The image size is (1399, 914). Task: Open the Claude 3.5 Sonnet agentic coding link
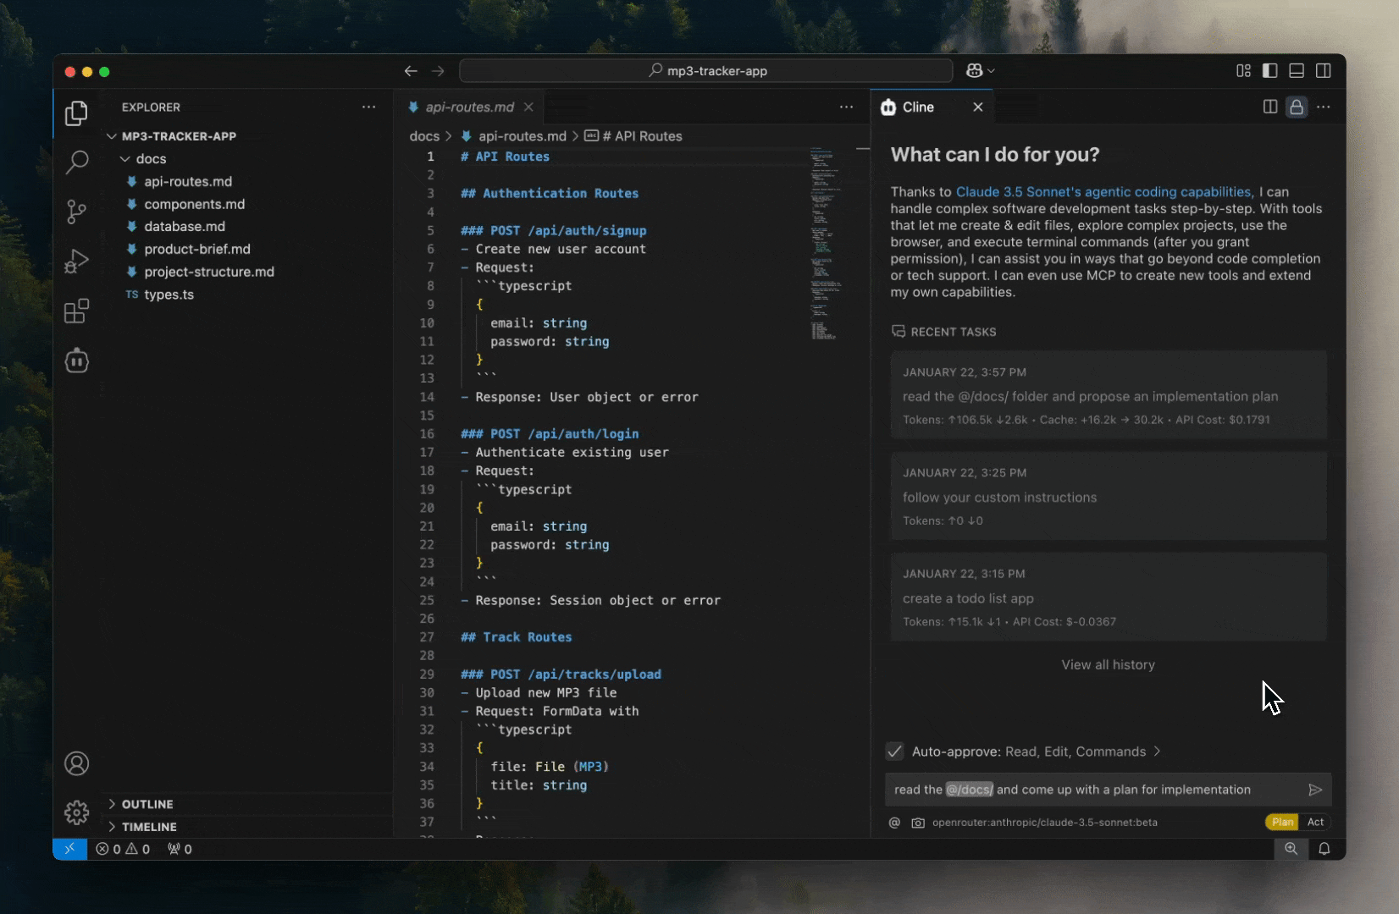(x=1104, y=192)
